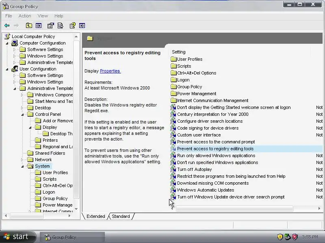
Task: Click the Group Policy taskbar button
Action: coord(72,237)
